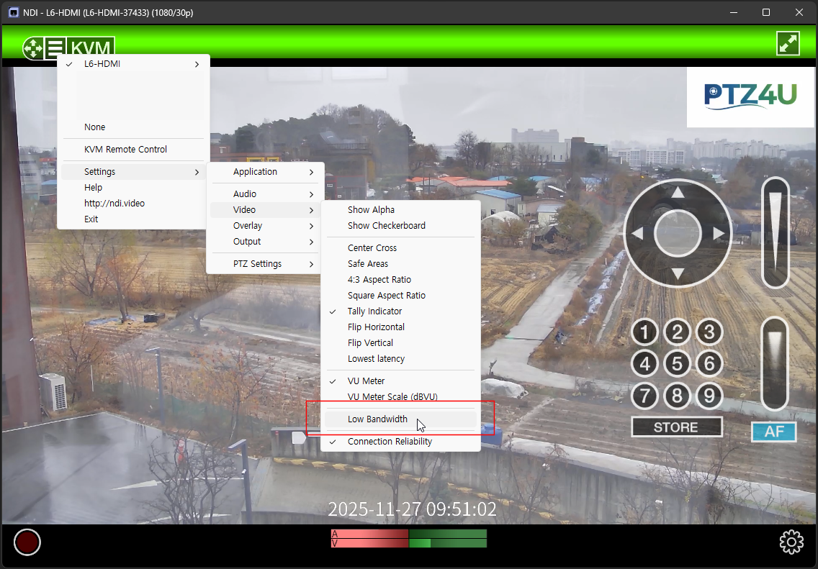
Task: Expand the Overlay submenu
Action: [266, 226]
